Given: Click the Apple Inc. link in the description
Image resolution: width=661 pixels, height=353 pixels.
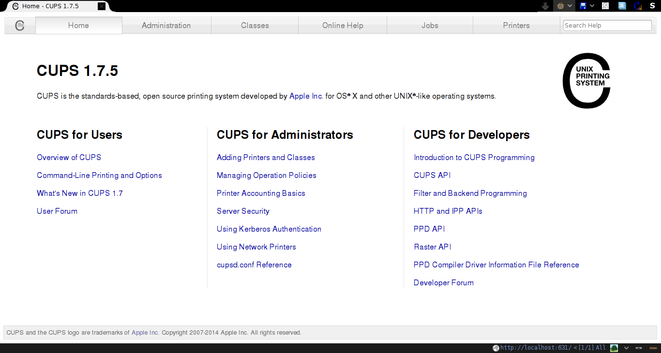Looking at the screenshot, I should (305, 96).
